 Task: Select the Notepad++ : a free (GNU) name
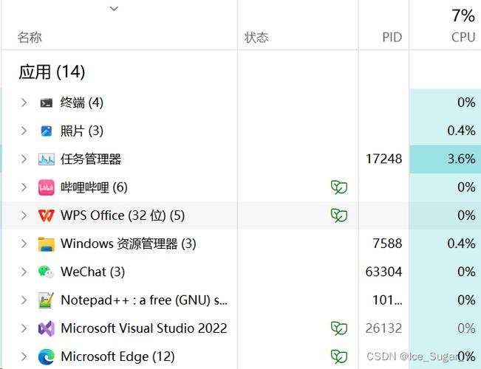(144, 300)
